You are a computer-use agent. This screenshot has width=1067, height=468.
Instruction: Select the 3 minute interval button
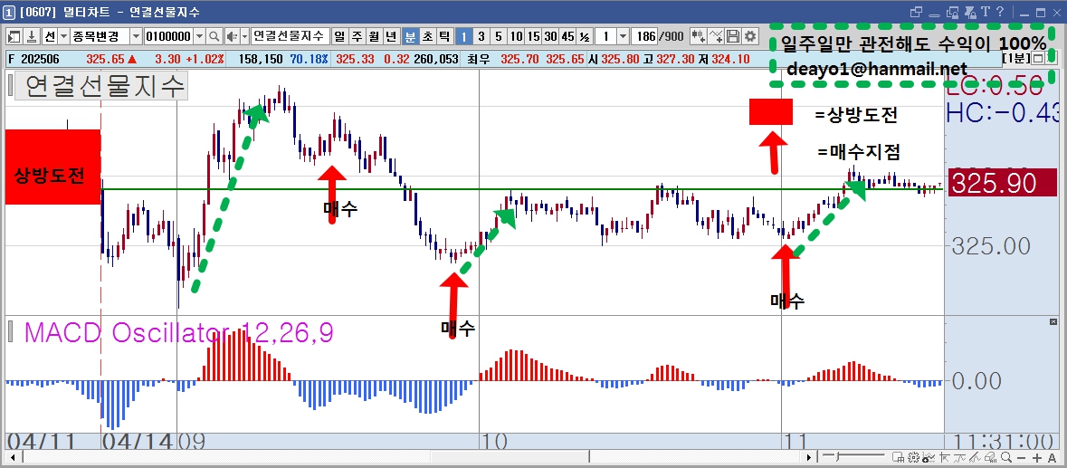coord(481,36)
